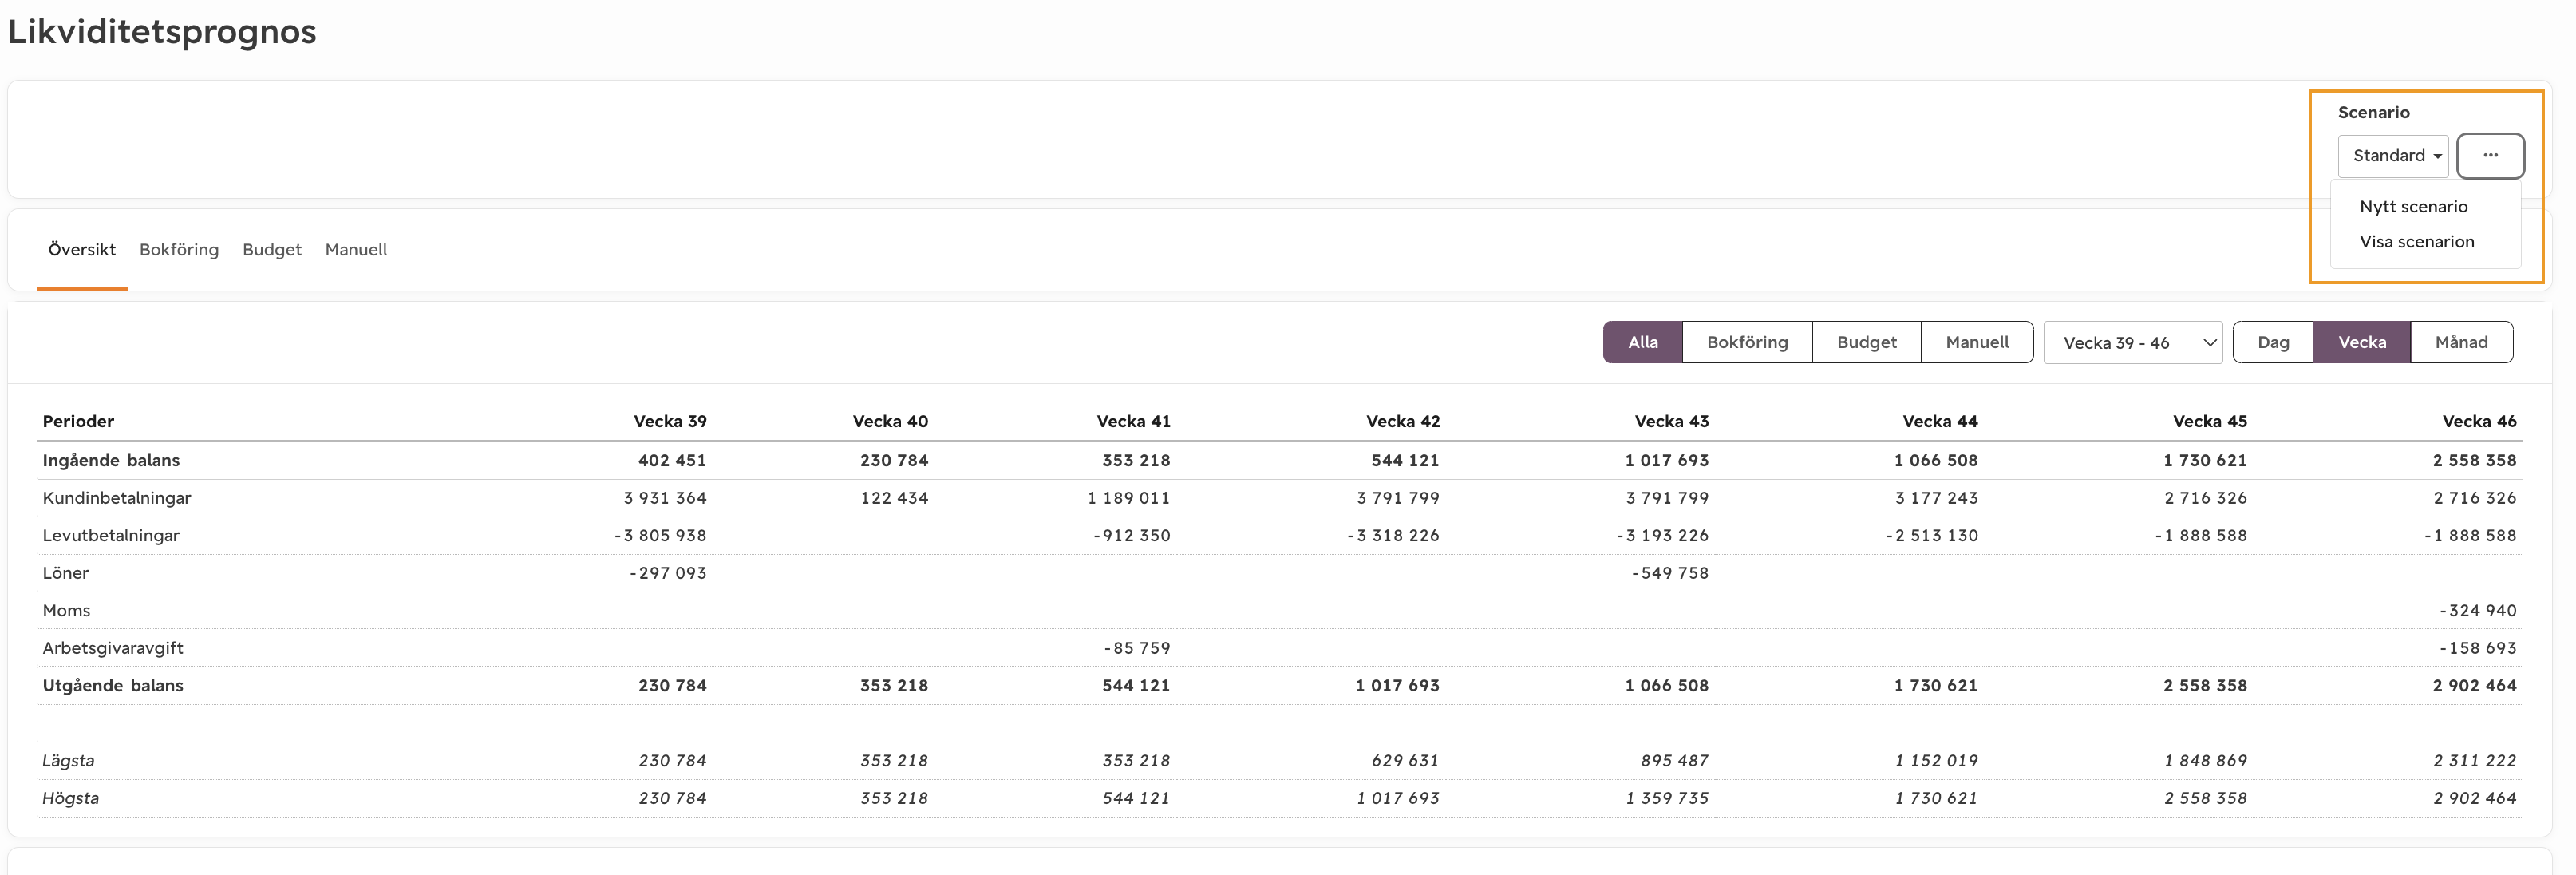Select the Löner row label

(65, 573)
